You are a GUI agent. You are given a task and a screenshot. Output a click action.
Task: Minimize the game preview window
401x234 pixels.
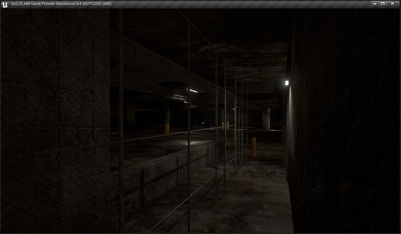click(375, 3)
